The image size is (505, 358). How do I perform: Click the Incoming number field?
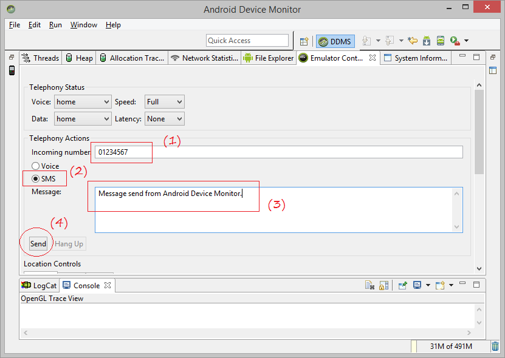point(278,152)
